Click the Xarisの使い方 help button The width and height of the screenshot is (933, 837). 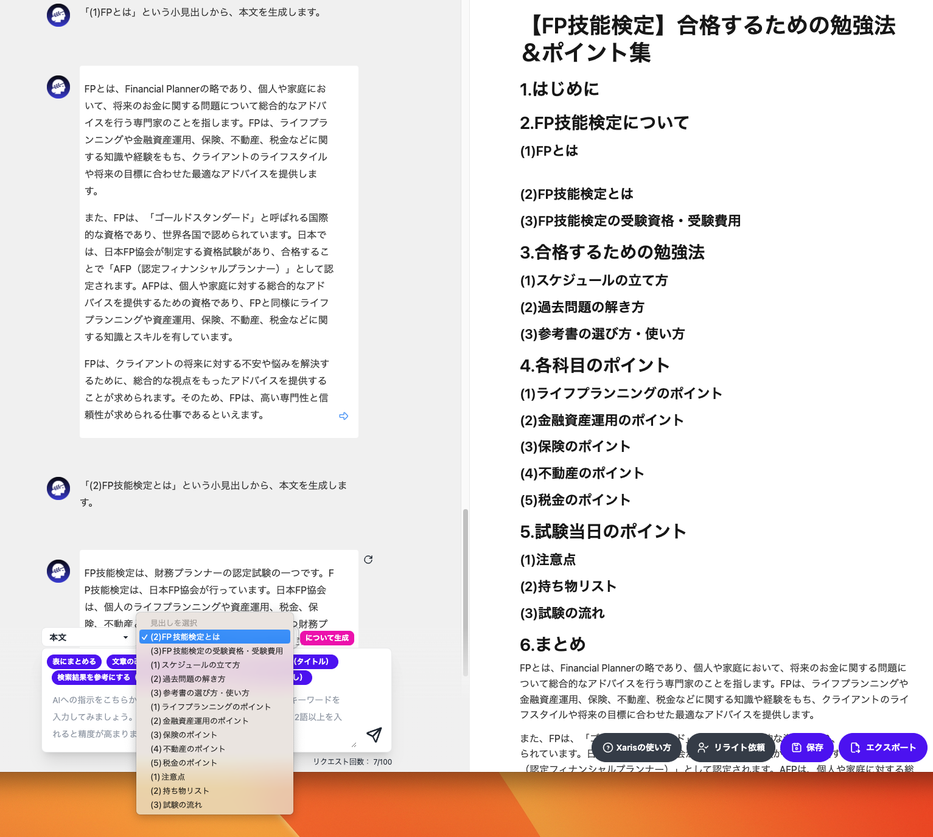(x=637, y=748)
